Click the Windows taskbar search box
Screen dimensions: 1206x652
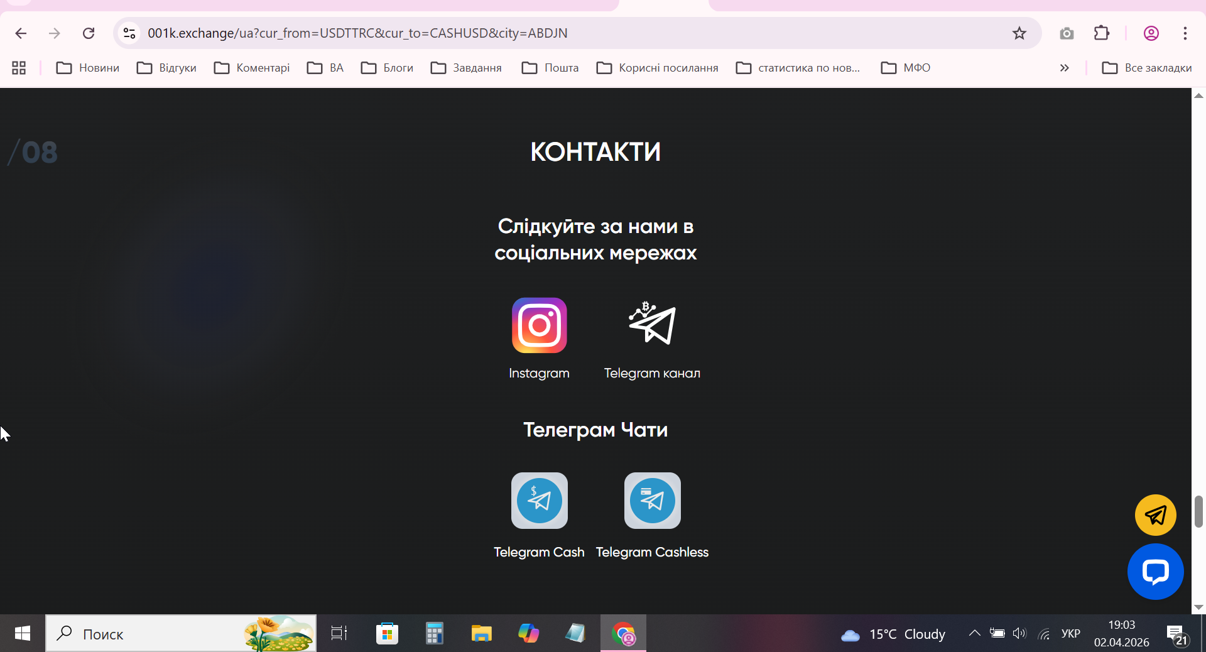tap(181, 633)
